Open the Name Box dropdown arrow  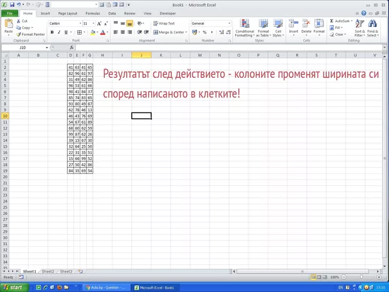(x=46, y=48)
